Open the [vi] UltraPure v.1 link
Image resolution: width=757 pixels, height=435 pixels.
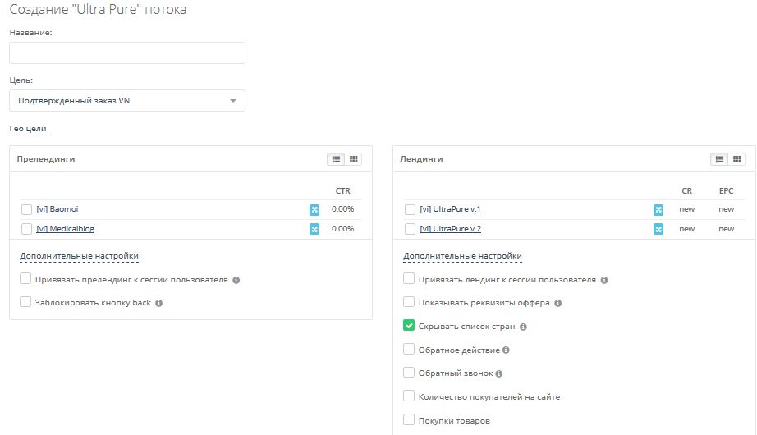point(450,209)
